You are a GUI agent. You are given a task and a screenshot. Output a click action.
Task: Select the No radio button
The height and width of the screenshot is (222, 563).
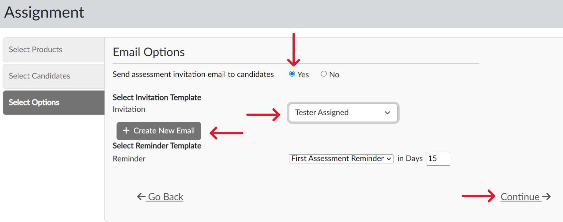[323, 74]
